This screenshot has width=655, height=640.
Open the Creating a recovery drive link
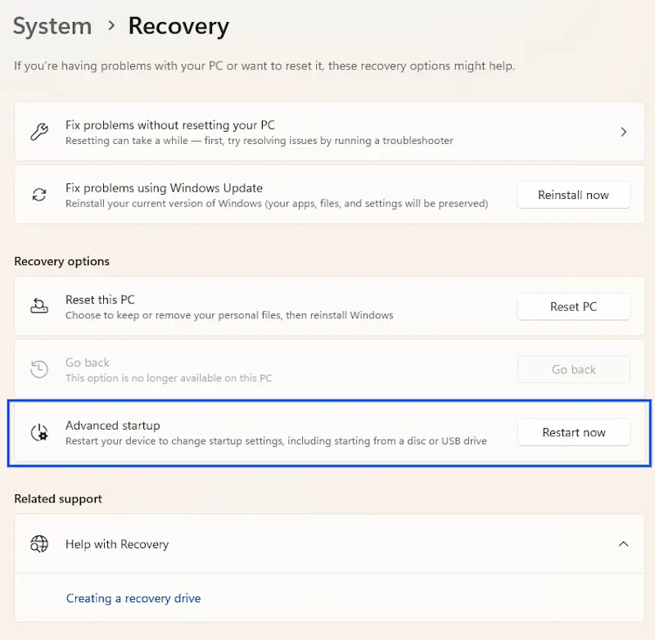click(133, 598)
